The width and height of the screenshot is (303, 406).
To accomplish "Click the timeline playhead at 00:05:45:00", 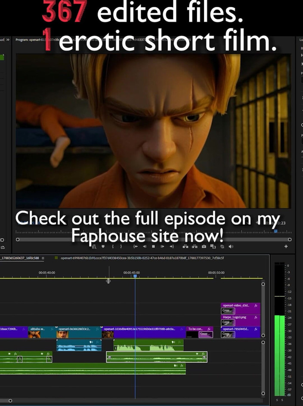I will coord(135,277).
